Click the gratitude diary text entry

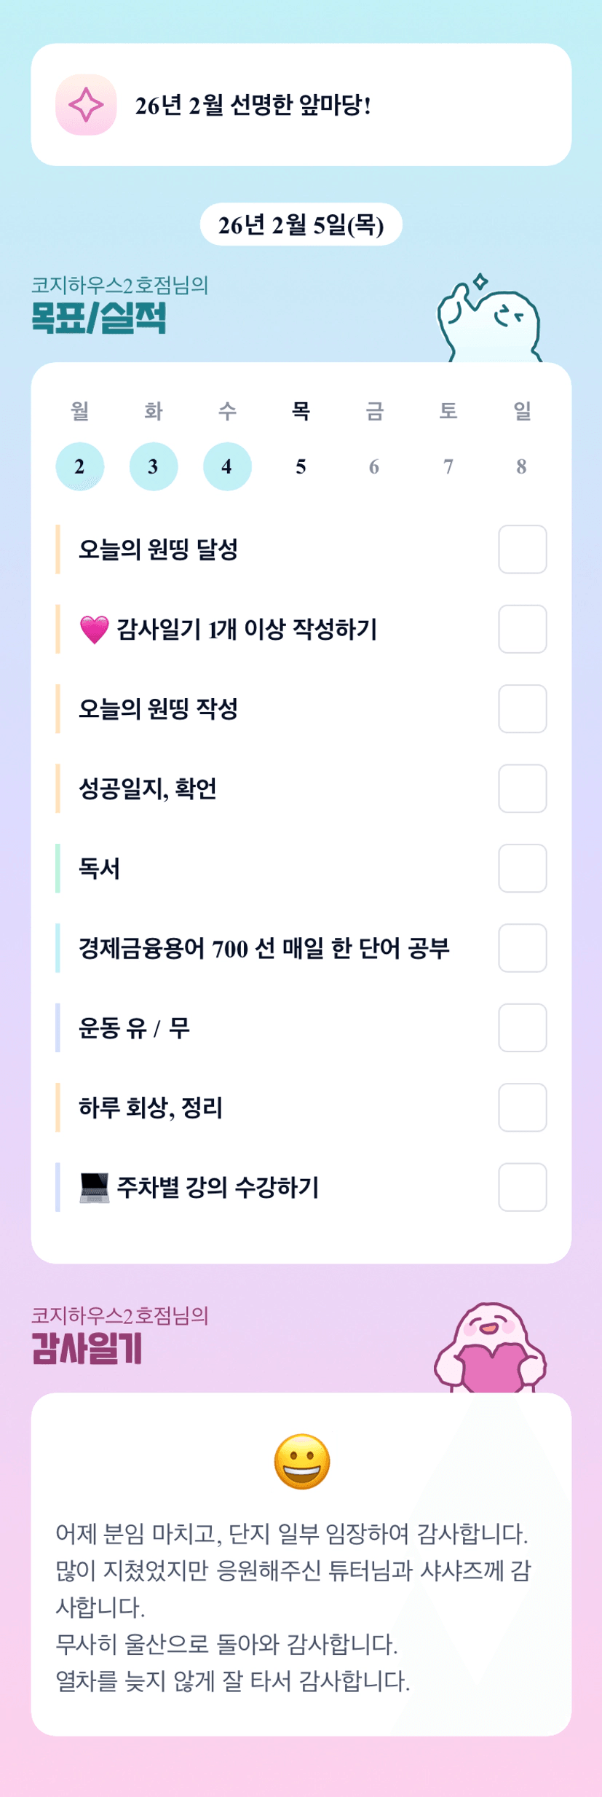(293, 1607)
